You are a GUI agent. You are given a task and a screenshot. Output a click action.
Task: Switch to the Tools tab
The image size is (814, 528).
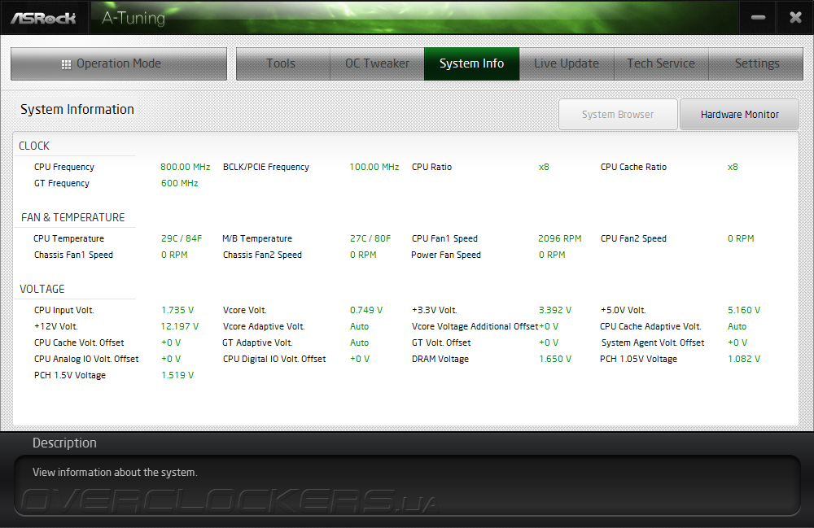pyautogui.click(x=283, y=63)
